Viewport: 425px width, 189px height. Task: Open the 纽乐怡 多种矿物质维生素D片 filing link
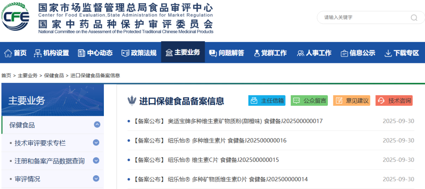[x=220, y=179]
